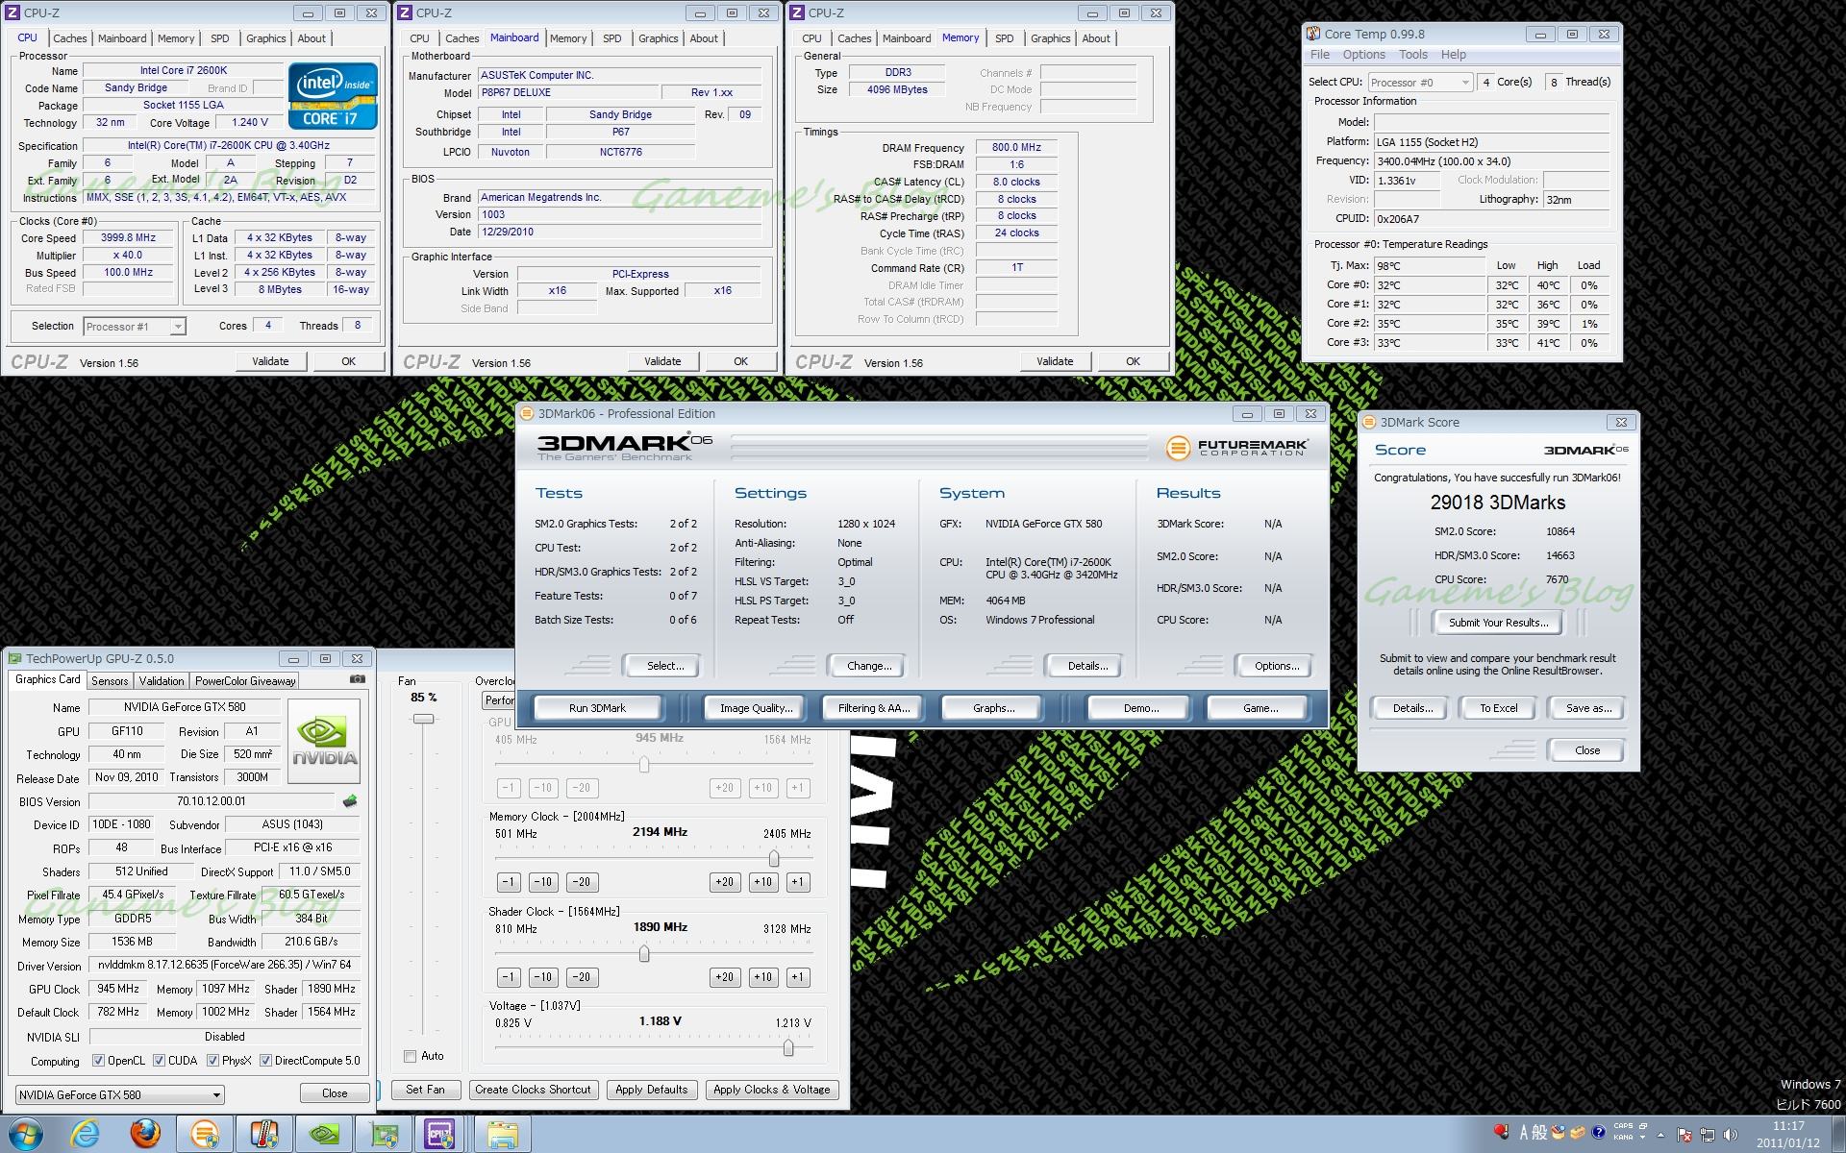Viewport: 1846px width, 1153px height.
Task: Open Firefox from the taskbar
Action: point(145,1134)
